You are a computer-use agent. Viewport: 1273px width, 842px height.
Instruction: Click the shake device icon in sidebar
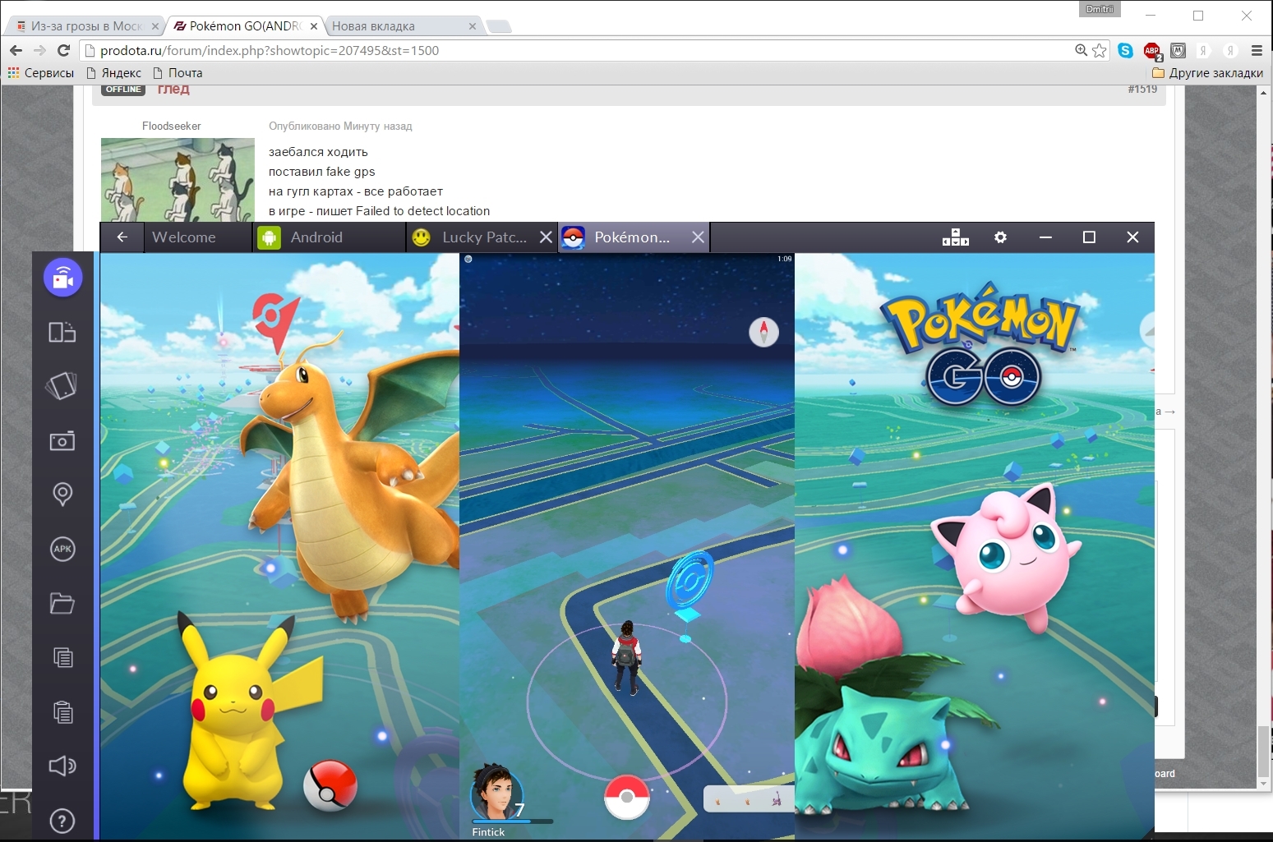click(x=62, y=386)
